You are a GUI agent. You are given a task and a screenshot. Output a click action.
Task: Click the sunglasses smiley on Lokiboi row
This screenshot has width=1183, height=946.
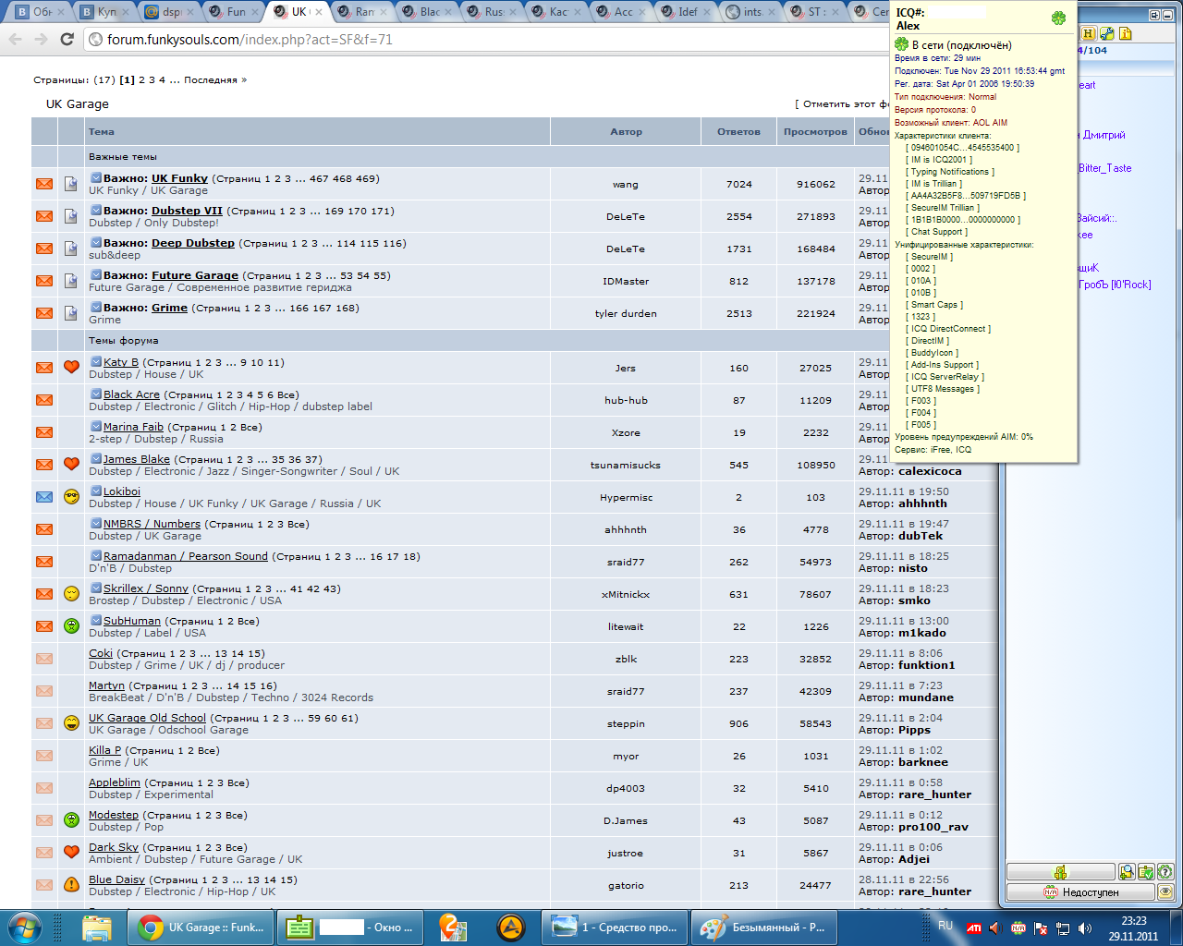coord(71,497)
